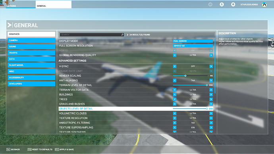Raise Buildings quality with right arrow
Viewport: 274px width, 154px height.
click(x=211, y=94)
